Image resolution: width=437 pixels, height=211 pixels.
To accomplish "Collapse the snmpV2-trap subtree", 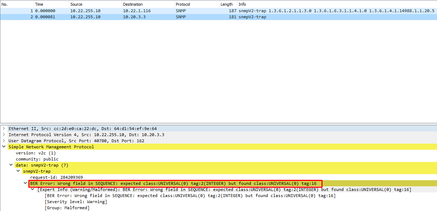I will pos(18,171).
